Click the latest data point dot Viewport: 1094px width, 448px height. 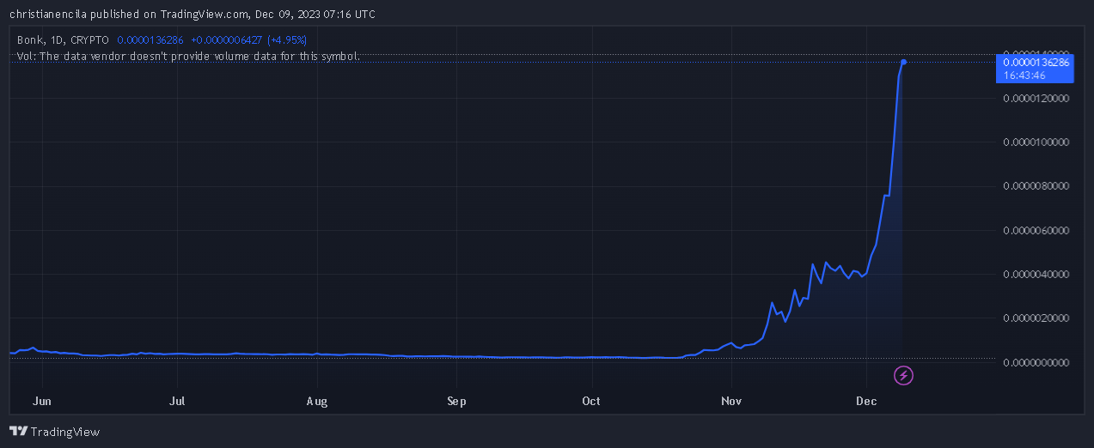click(903, 62)
